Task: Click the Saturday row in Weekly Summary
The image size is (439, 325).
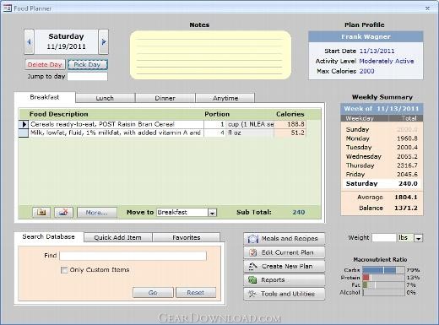Action: (x=382, y=183)
